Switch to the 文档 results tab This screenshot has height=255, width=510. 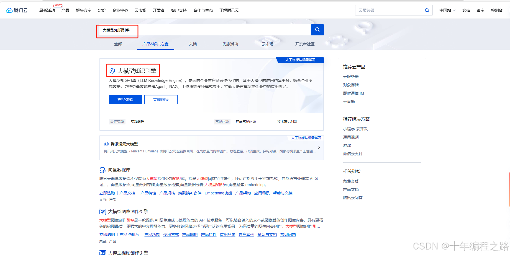(x=193, y=44)
